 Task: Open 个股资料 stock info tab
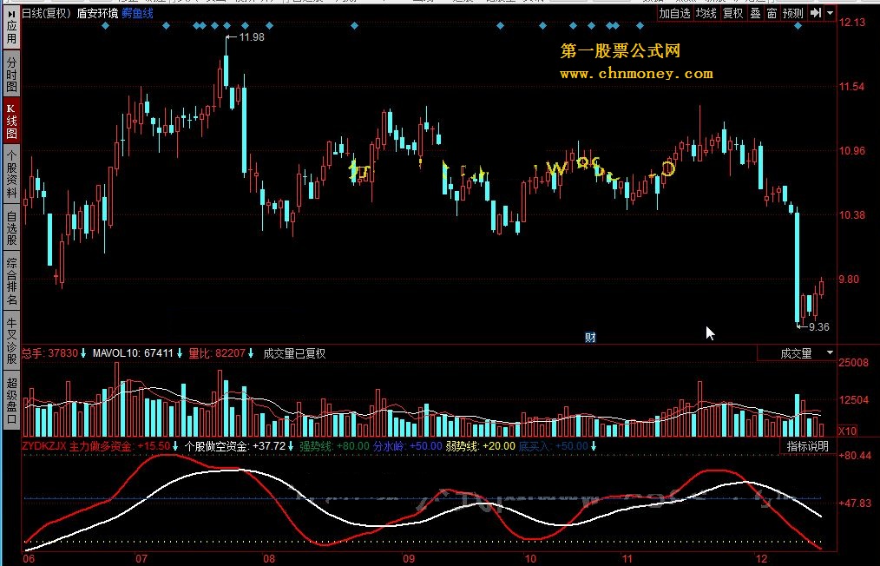pos(11,175)
